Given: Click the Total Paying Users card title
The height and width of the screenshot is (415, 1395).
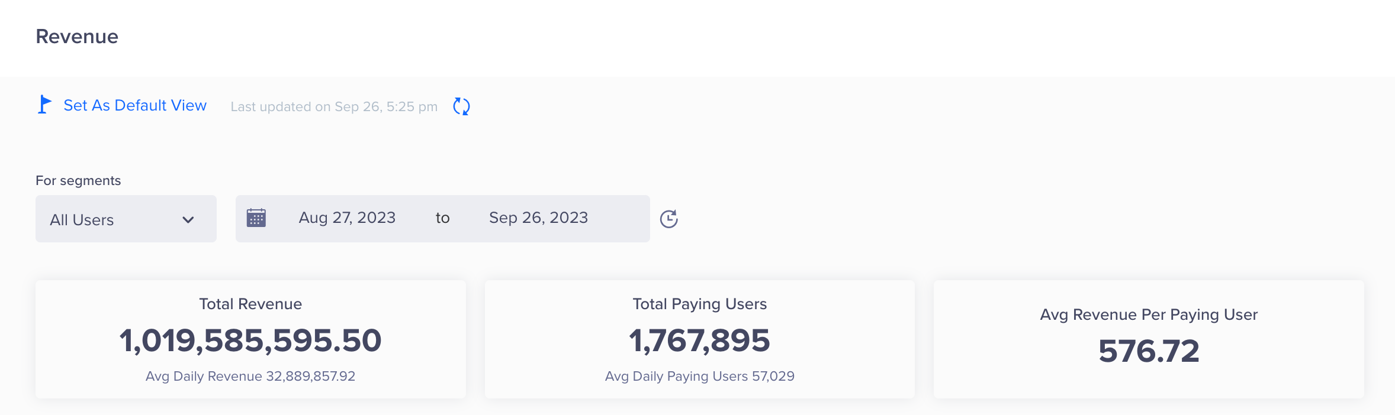Looking at the screenshot, I should coord(699,304).
